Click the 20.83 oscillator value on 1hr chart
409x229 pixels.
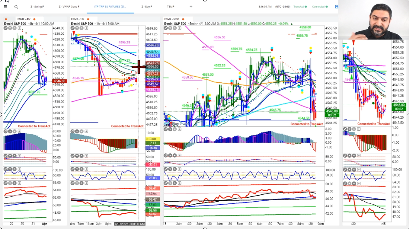(x=152, y=178)
